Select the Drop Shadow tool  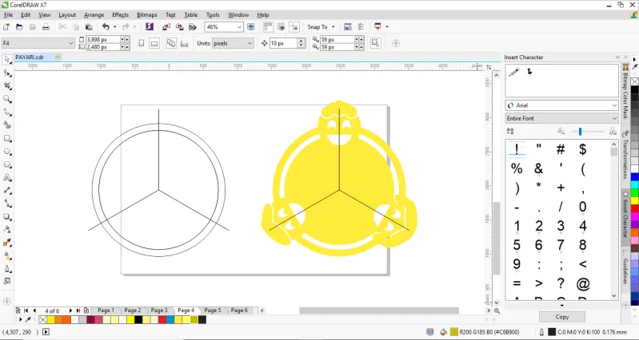[x=7, y=216]
